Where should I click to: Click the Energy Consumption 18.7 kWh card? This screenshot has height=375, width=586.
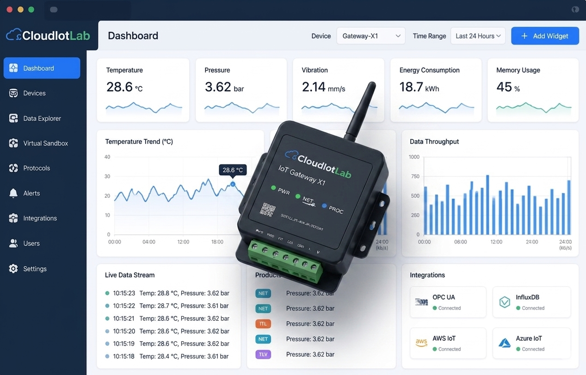[x=436, y=90]
